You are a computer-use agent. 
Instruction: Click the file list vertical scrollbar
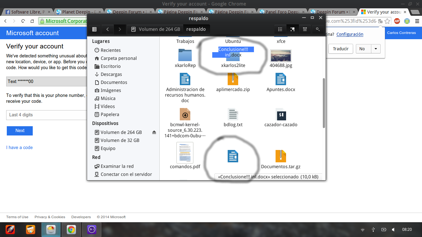coord(323,103)
